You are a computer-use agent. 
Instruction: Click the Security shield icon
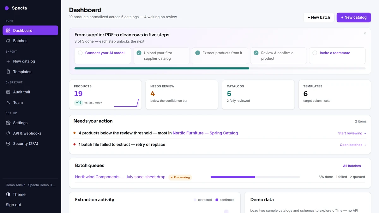8,144
